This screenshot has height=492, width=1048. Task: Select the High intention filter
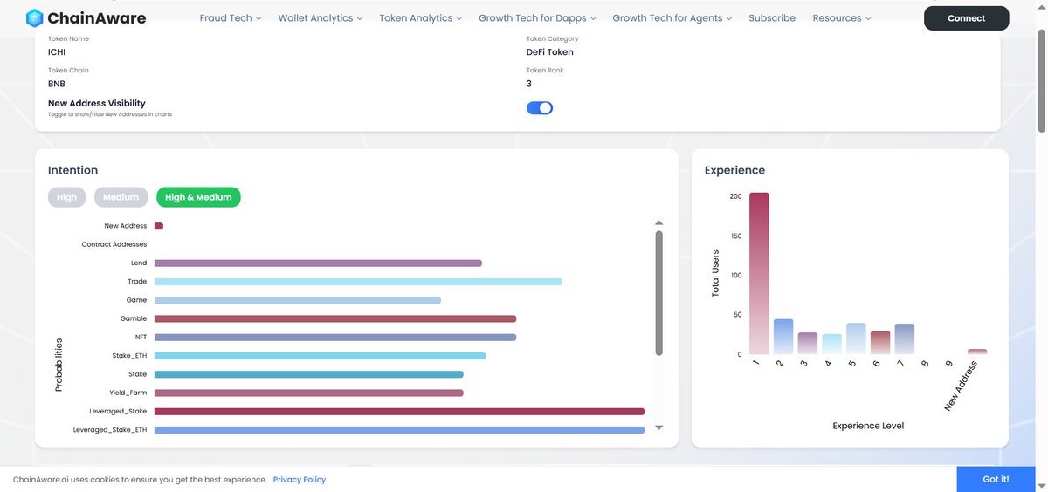[x=67, y=197]
